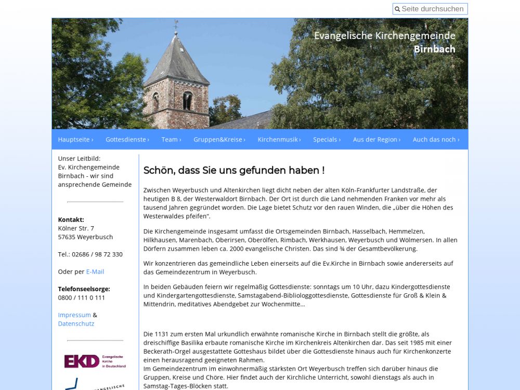520x390 pixels.
Task: Click into the Seite durchsuchen field
Action: pyautogui.click(x=433, y=9)
